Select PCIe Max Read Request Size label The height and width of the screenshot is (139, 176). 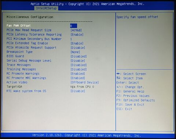tap(29, 30)
